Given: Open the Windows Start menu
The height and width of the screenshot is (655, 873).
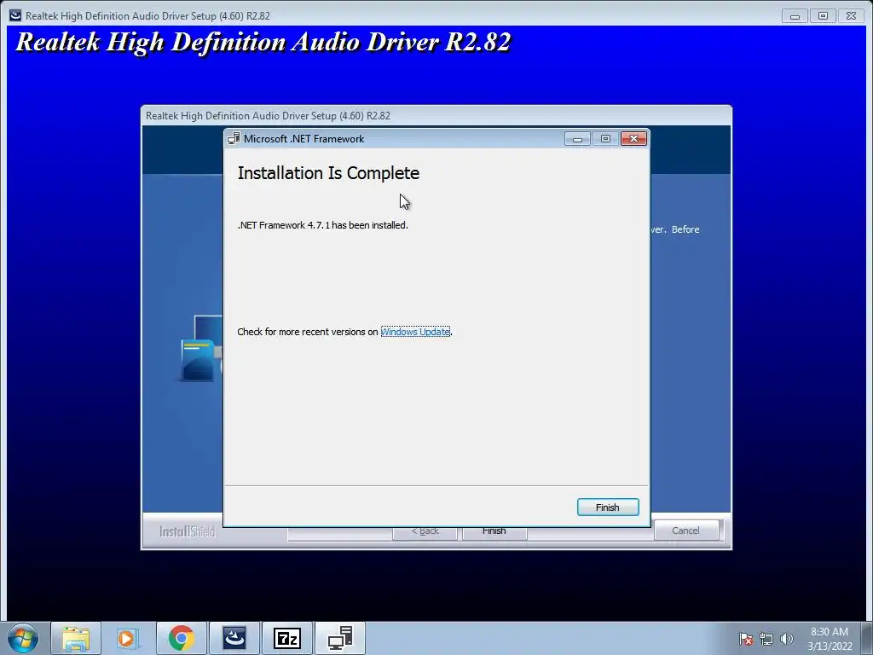Looking at the screenshot, I should click(23, 638).
